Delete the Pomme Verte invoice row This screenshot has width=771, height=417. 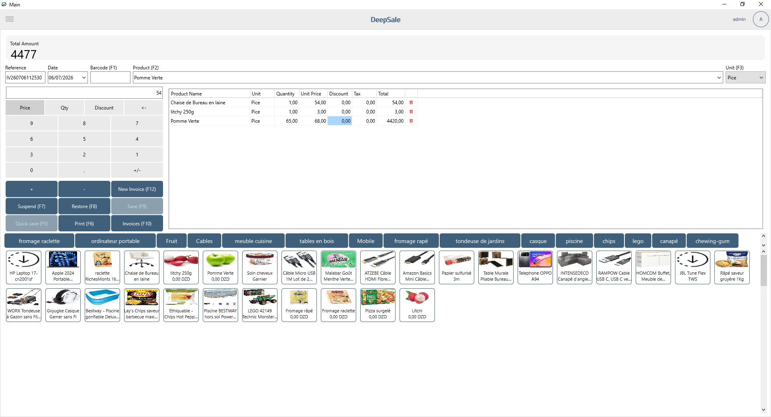point(411,121)
